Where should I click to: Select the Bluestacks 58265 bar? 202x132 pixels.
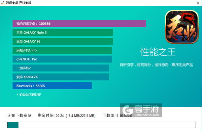tap(52, 86)
